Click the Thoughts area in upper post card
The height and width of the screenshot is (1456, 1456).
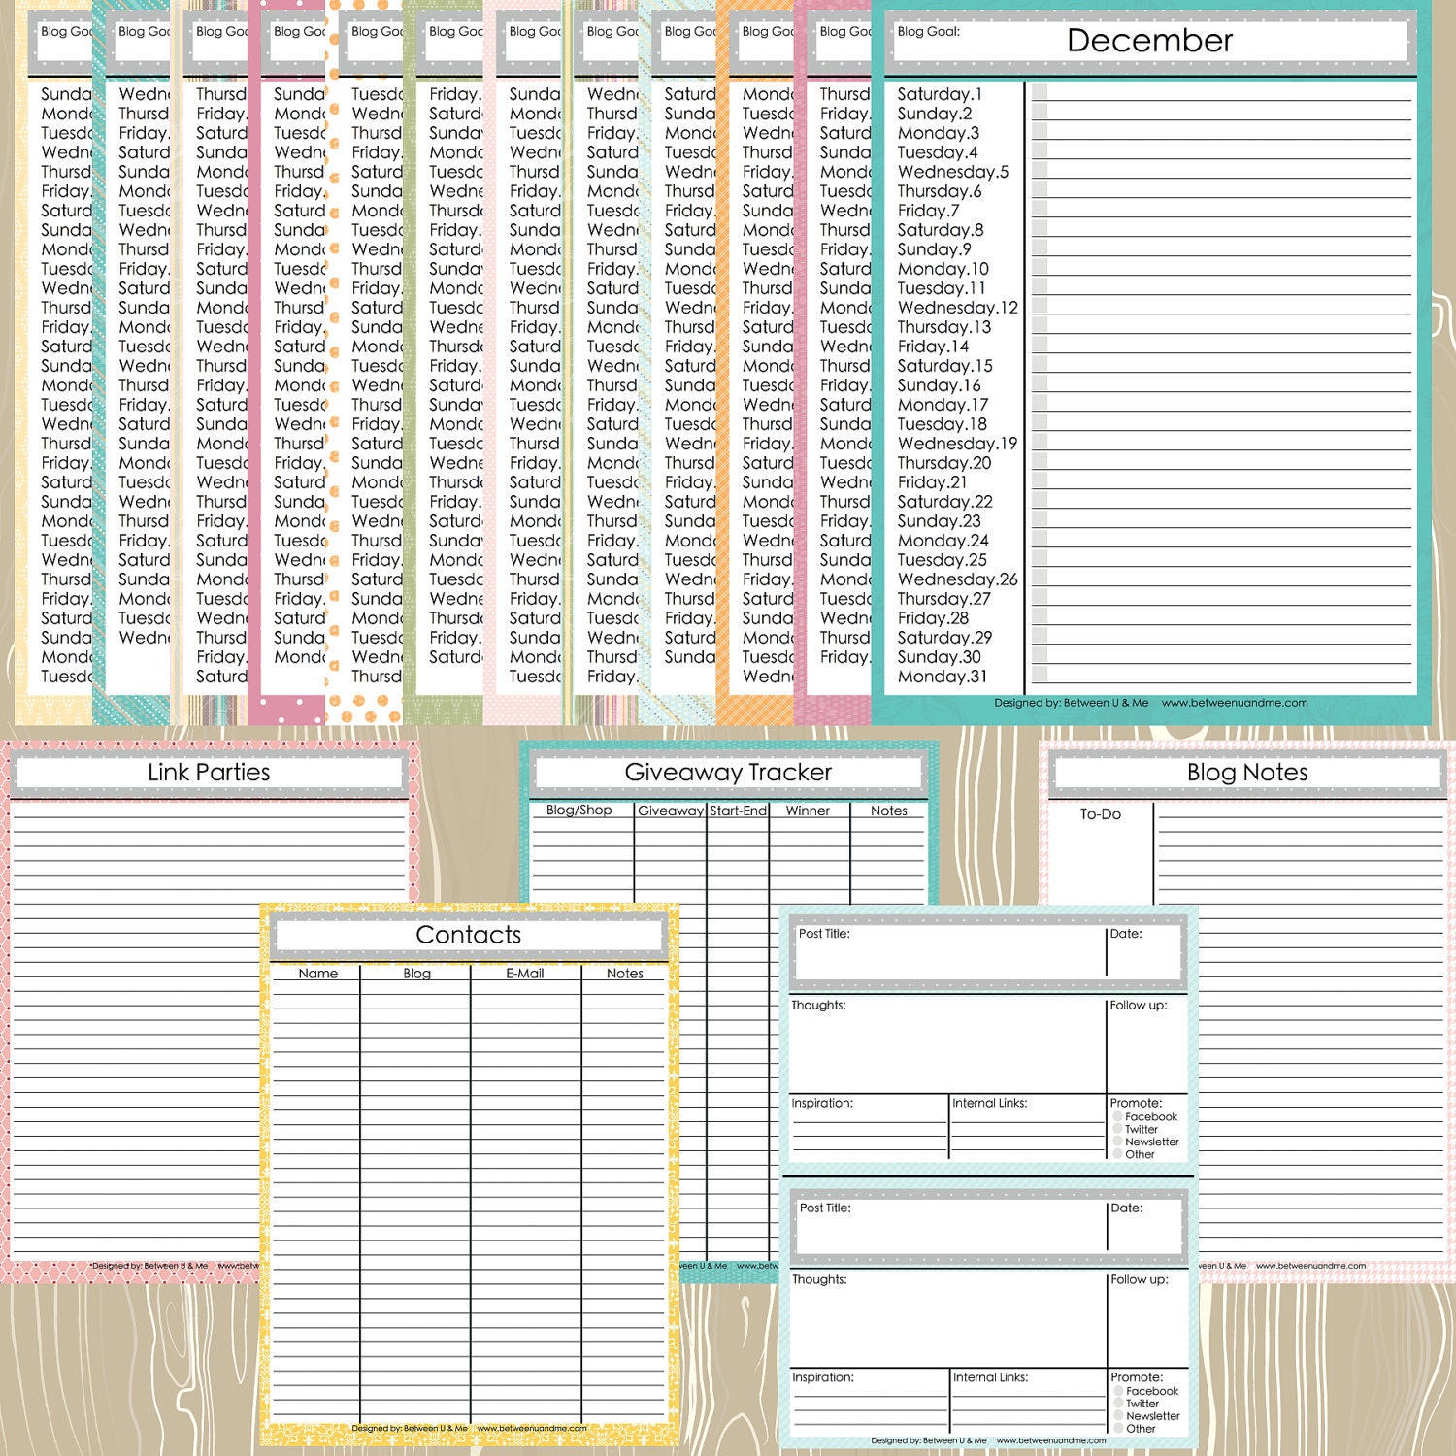point(947,1044)
